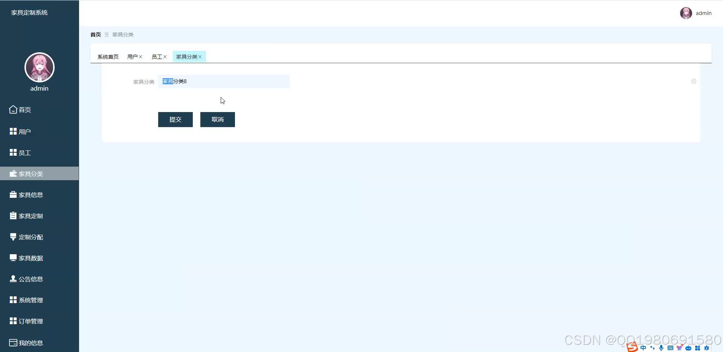This screenshot has height=352, width=723.
Task: Click the 提交 submit button
Action: click(175, 120)
